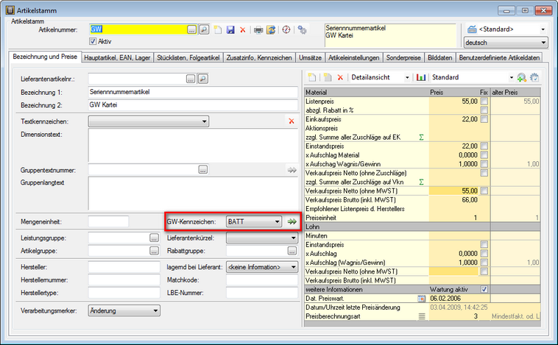Click green arrow beside GW-Kennzeichen
Viewport: 558px width, 345px height.
click(292, 221)
